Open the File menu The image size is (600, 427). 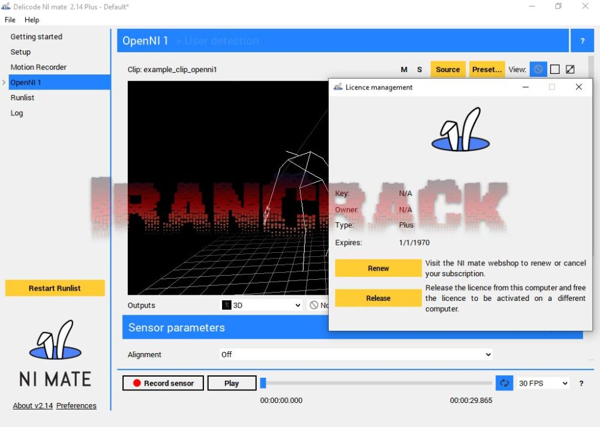(x=10, y=20)
